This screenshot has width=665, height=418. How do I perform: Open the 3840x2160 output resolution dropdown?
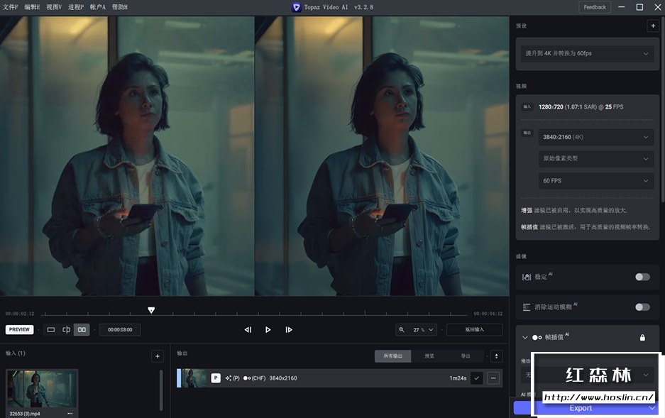click(595, 137)
